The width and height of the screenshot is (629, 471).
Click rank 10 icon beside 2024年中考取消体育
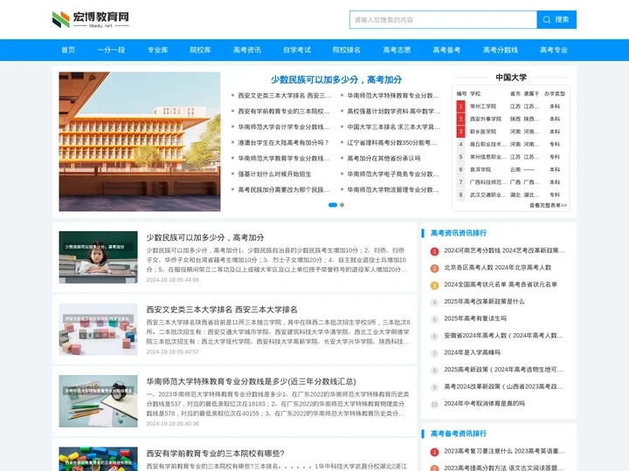point(434,404)
